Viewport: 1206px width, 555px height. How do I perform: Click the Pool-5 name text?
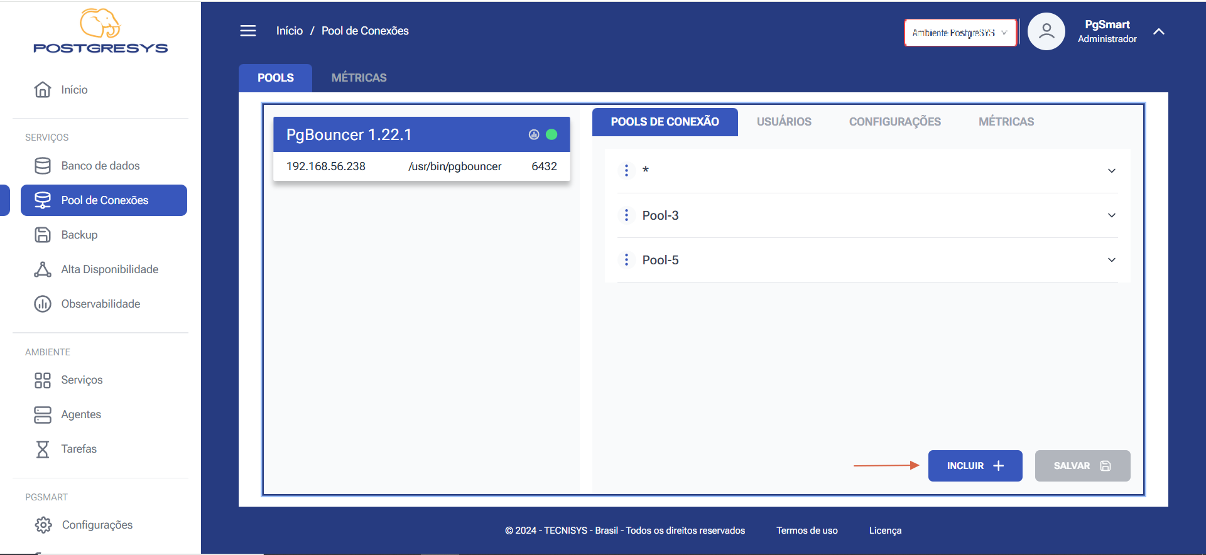[x=660, y=260]
